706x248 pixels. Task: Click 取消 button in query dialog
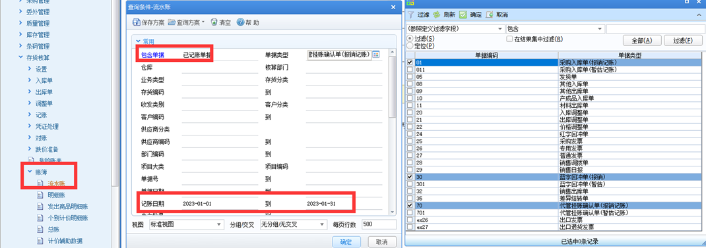click(382, 241)
